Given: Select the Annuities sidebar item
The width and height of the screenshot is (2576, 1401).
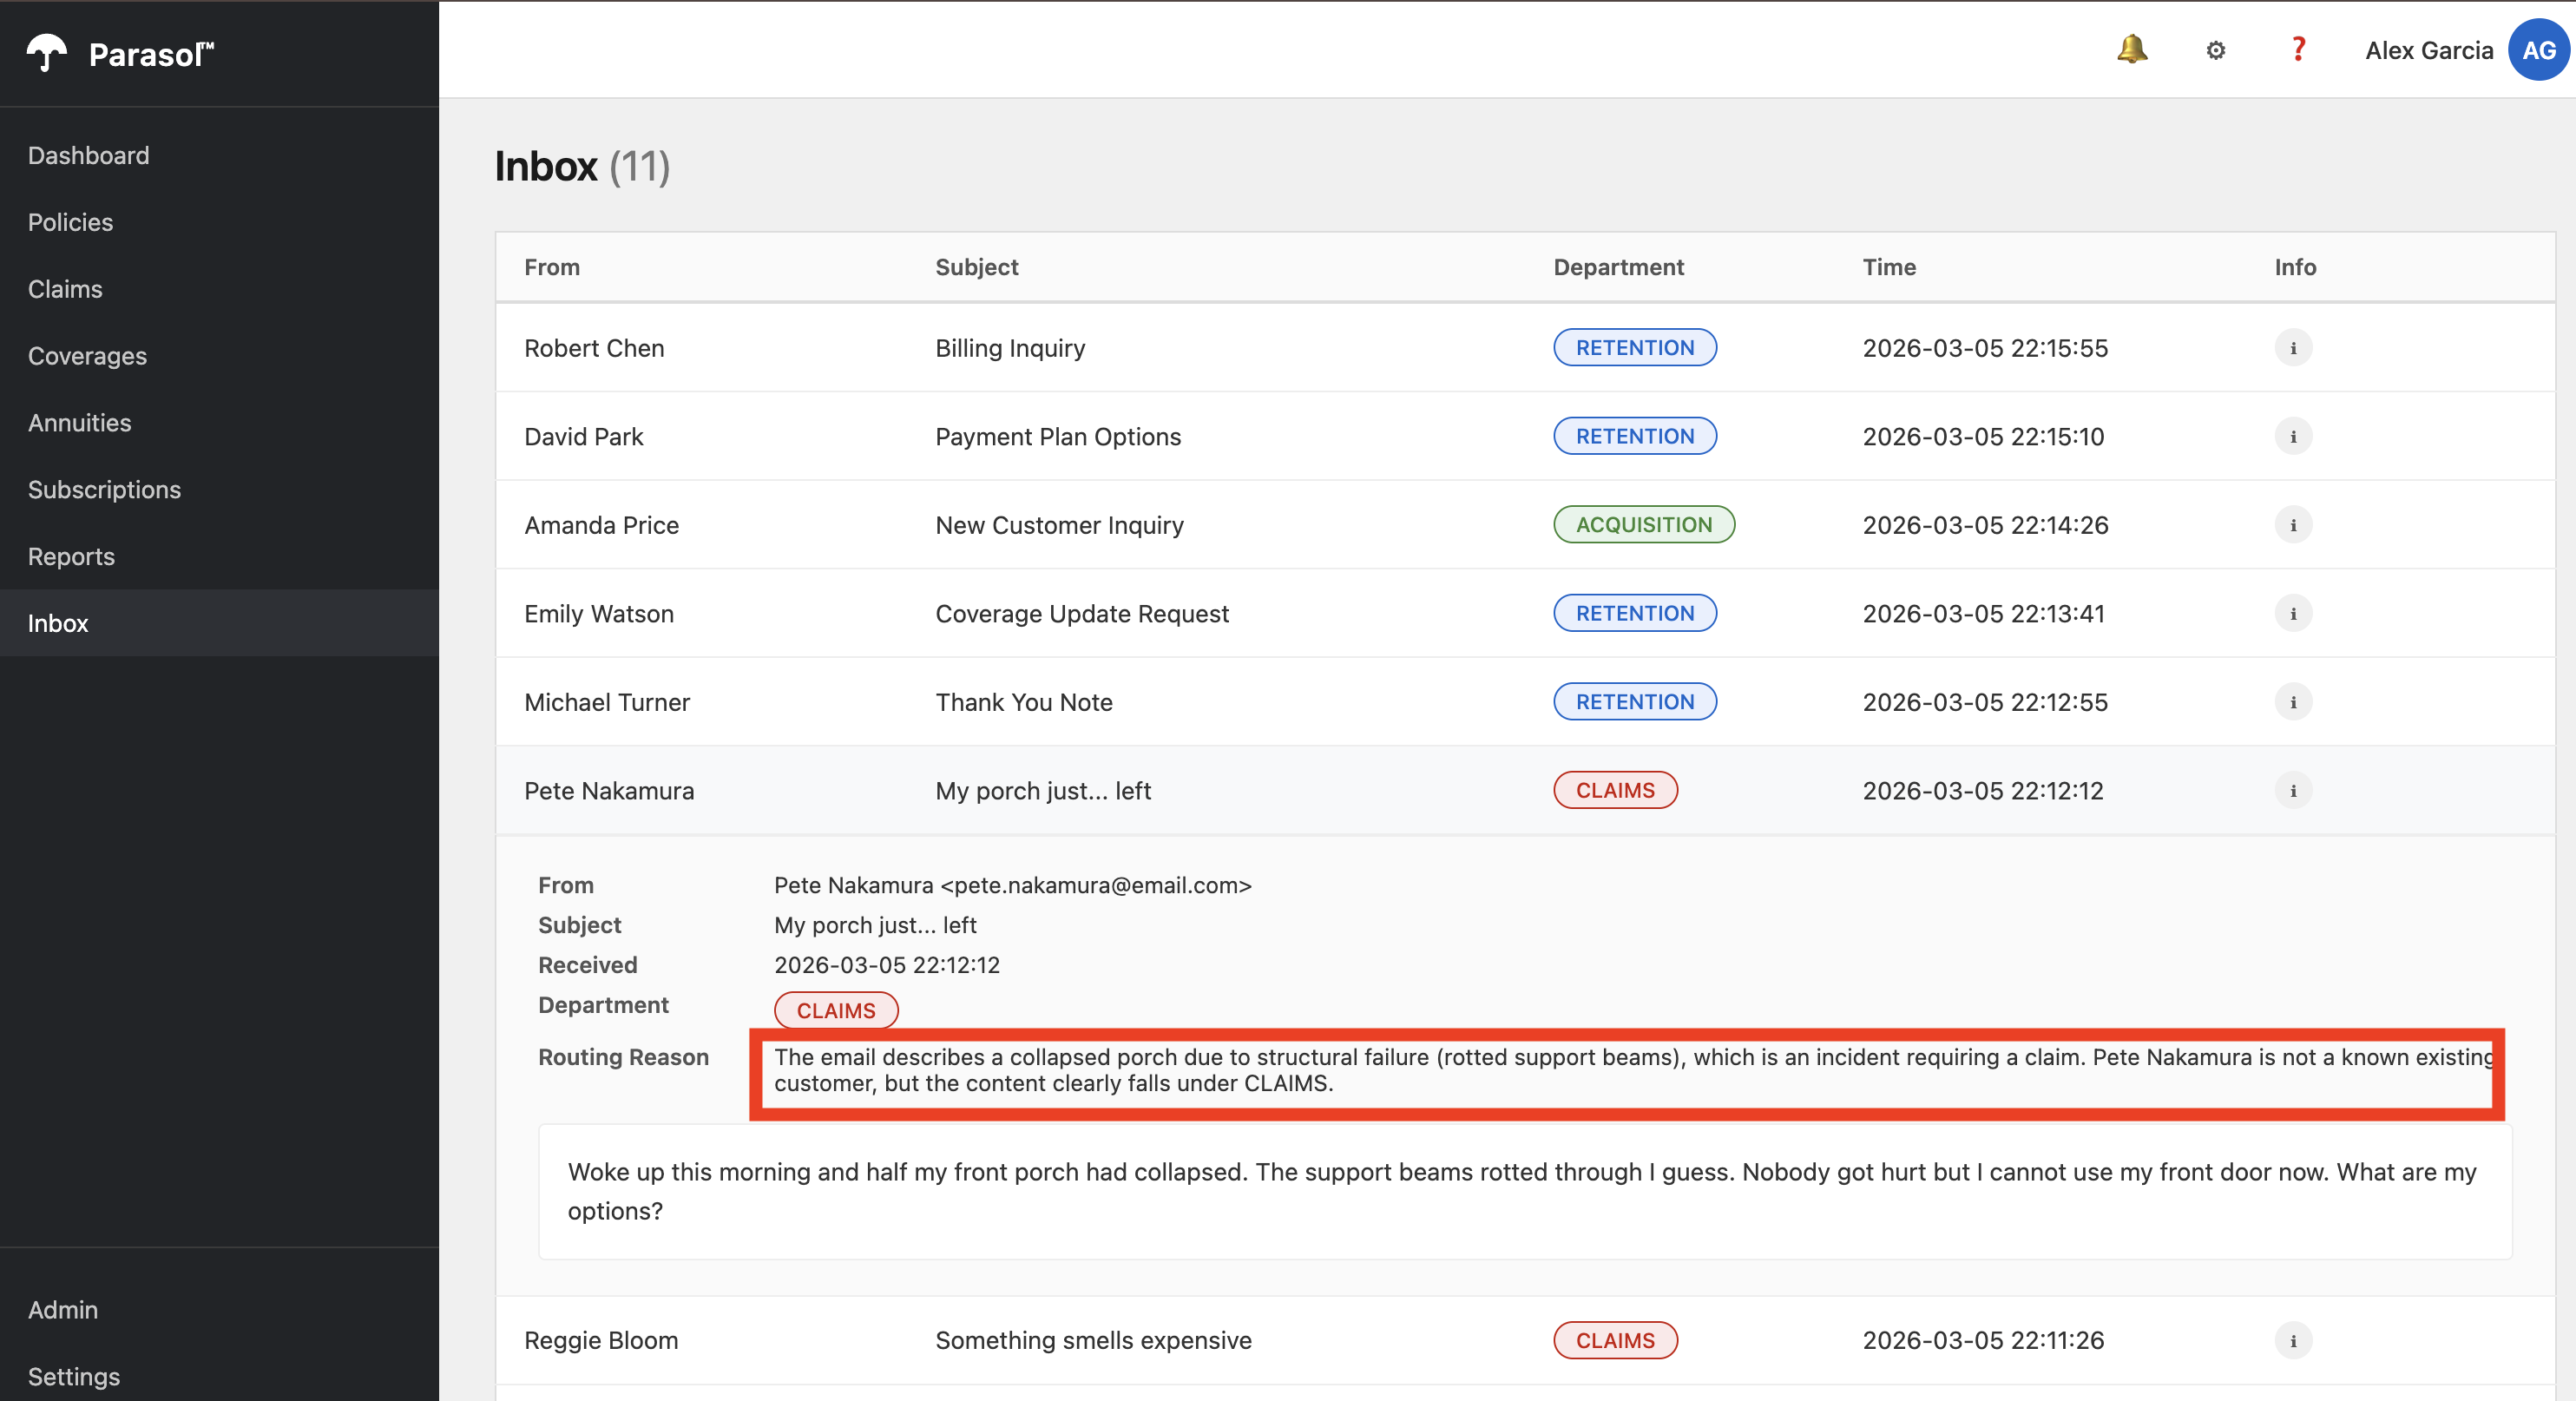Looking at the screenshot, I should click(79, 423).
